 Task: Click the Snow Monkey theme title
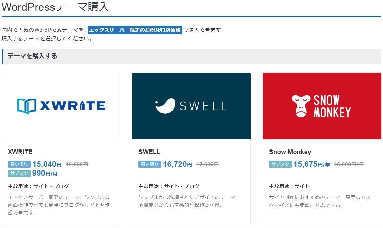(290, 152)
